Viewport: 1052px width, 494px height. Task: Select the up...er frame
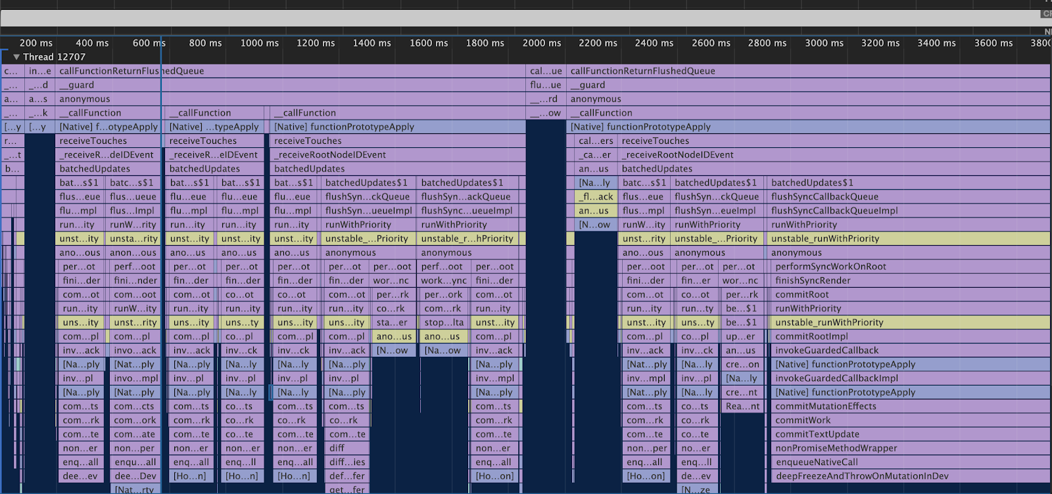pos(742,336)
